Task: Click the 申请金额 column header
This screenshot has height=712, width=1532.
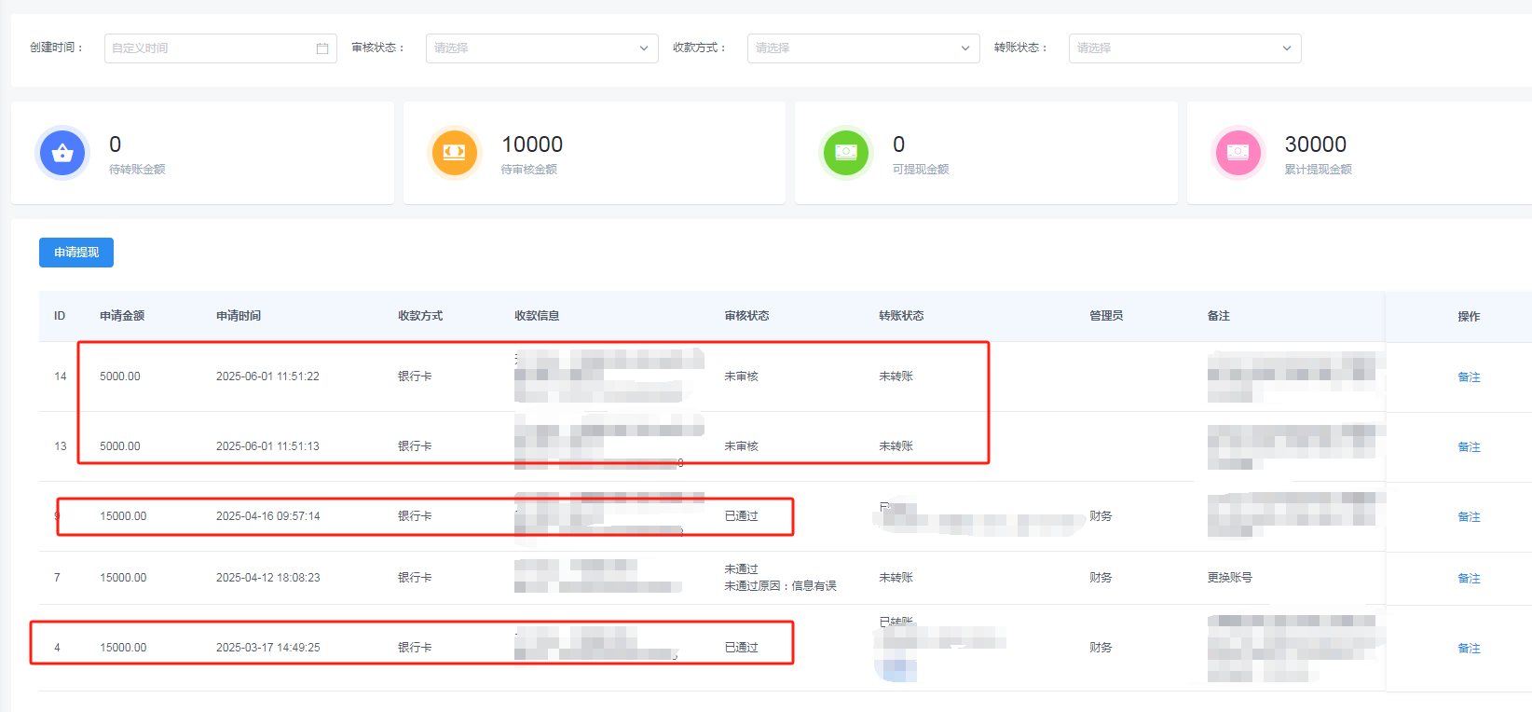Action: 122,316
